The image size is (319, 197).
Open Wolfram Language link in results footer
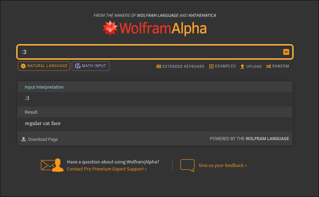[267, 139]
